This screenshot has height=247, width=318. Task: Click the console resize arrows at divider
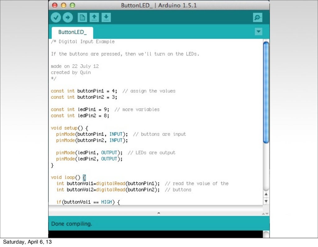pyautogui.click(x=265, y=214)
